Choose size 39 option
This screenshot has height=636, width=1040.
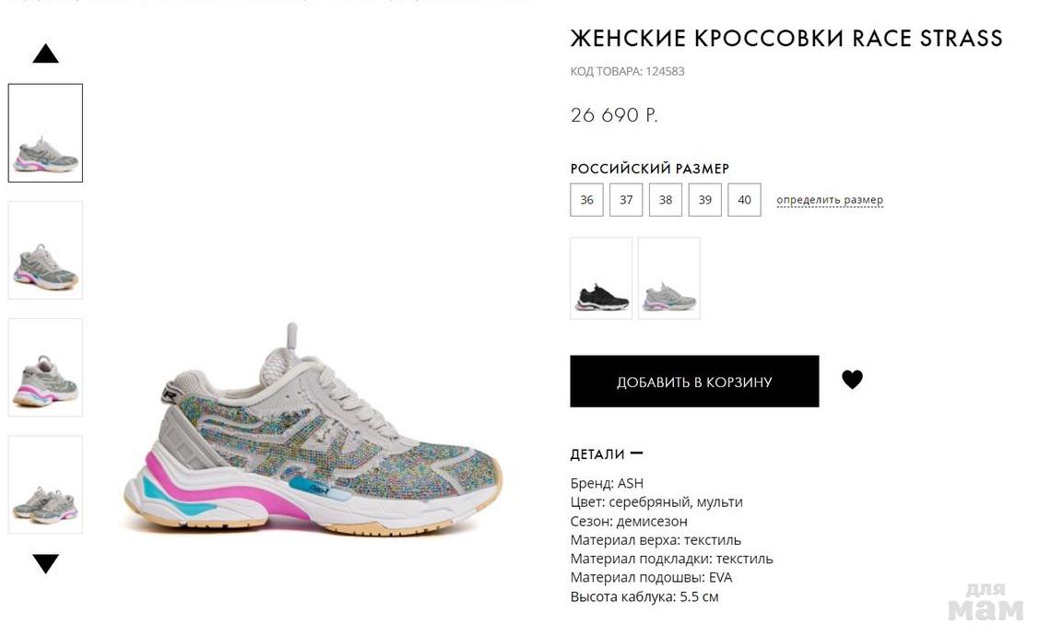[705, 200]
